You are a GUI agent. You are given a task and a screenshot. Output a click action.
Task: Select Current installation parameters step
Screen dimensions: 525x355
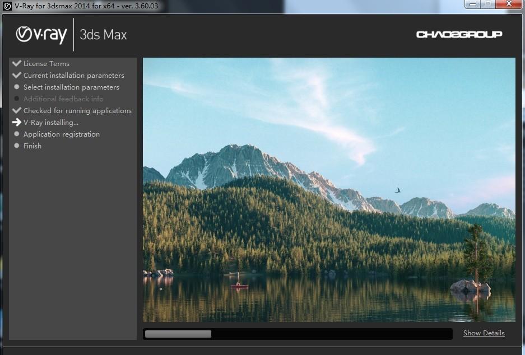coord(73,75)
